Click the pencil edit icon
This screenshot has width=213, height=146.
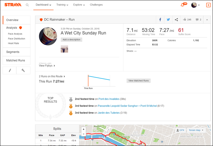tap(10, 70)
